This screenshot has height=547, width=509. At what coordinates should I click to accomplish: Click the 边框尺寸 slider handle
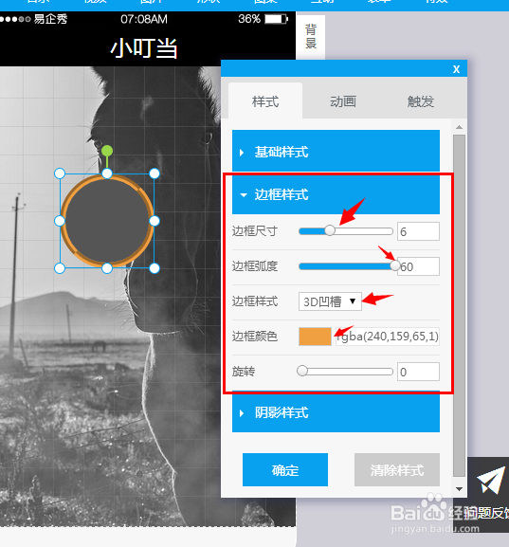coord(330,230)
